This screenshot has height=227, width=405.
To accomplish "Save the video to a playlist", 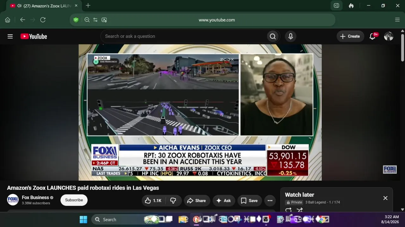I will tap(249, 201).
